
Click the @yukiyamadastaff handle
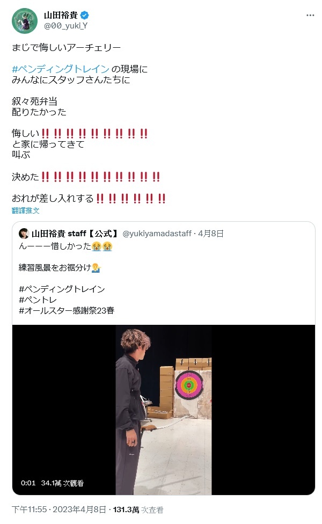coord(157,233)
